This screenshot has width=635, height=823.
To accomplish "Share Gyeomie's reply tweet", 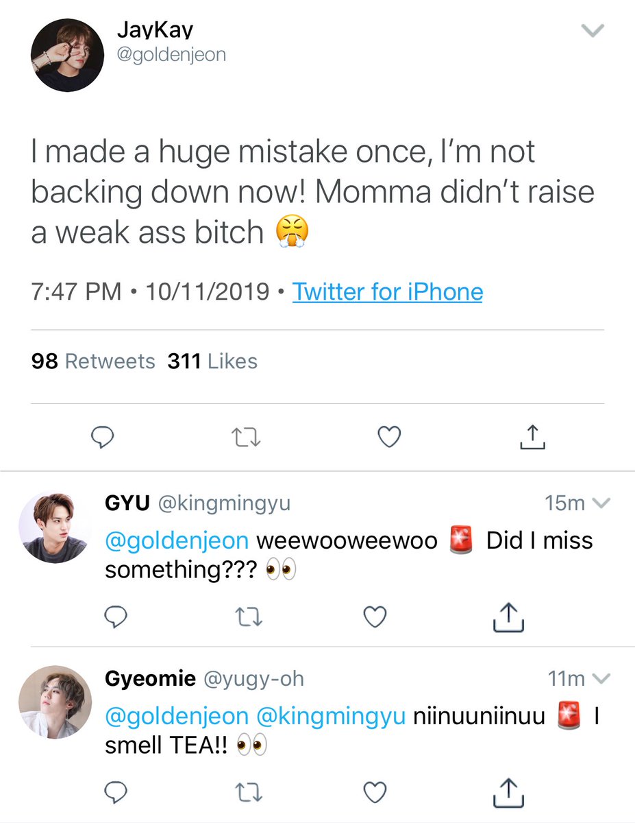I will click(x=509, y=792).
